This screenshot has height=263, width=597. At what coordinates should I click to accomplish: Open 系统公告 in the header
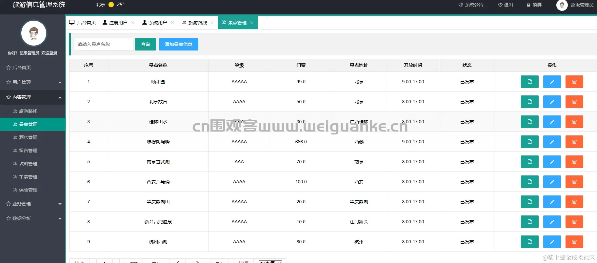tap(471, 5)
